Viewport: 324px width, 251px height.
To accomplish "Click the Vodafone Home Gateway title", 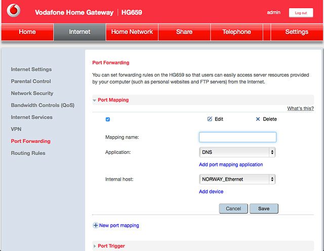I will 74,12.
